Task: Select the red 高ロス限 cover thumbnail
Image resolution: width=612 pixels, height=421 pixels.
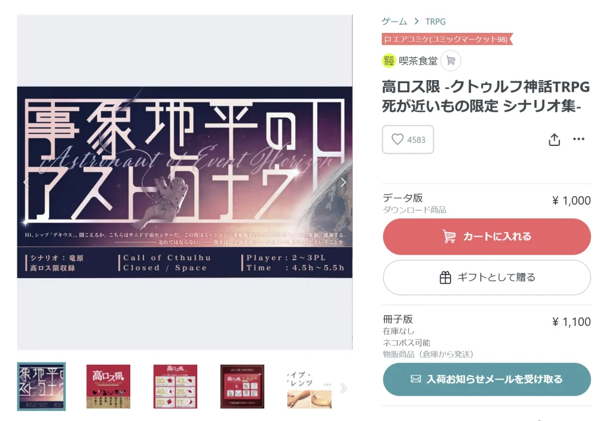Action: click(x=108, y=387)
